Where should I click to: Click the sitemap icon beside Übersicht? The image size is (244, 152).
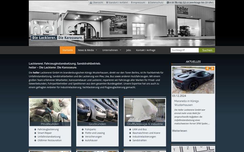(91, 2)
